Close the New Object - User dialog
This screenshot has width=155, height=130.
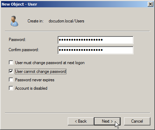[150, 4]
